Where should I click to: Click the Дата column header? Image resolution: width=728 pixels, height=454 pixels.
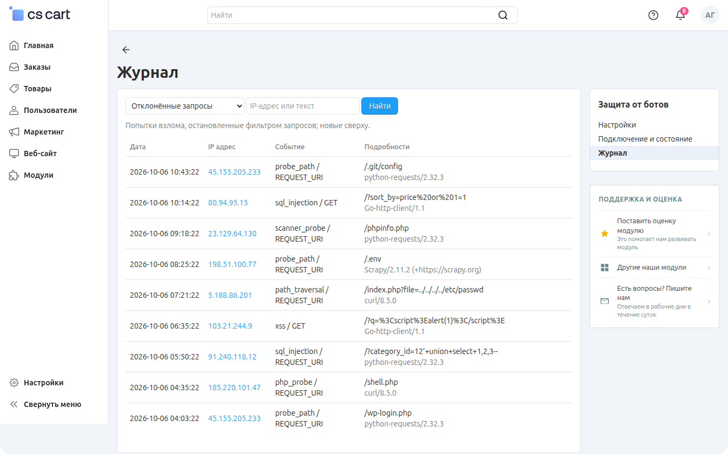pyautogui.click(x=138, y=146)
